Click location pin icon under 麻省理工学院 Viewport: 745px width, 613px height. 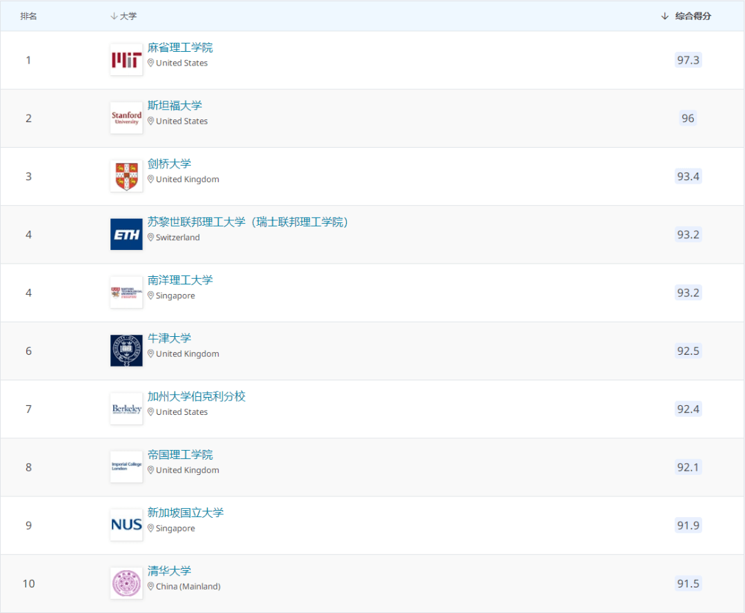coord(150,63)
